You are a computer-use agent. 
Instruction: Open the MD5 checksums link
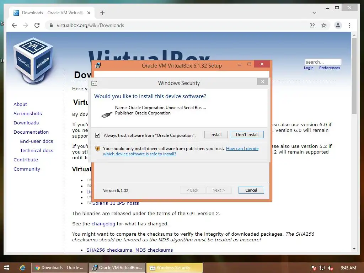(x=154, y=250)
